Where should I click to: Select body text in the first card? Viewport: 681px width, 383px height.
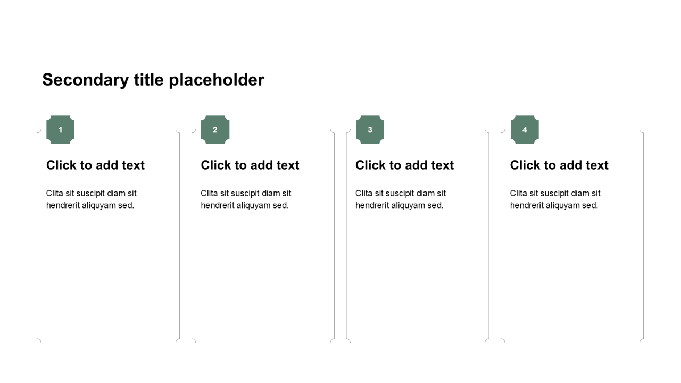[x=92, y=199]
